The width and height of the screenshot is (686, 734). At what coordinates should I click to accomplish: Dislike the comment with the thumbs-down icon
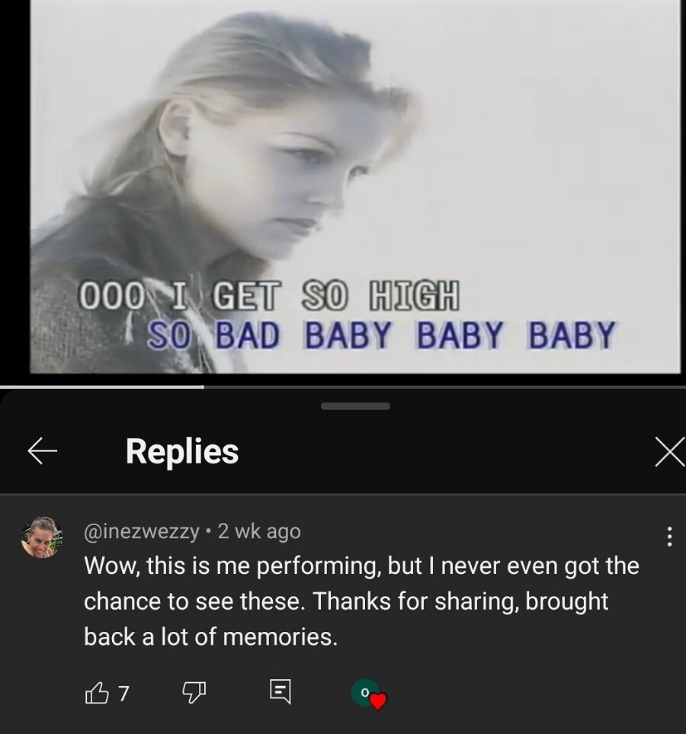click(194, 693)
